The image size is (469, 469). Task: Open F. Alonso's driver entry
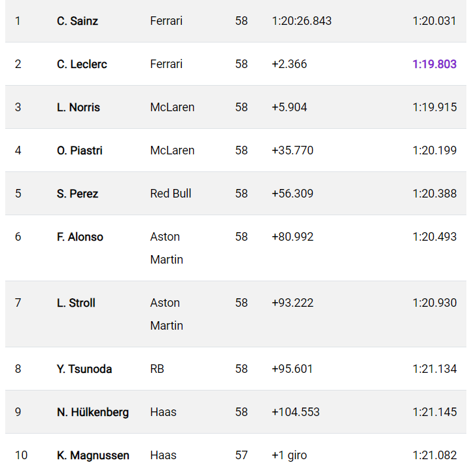[80, 237]
